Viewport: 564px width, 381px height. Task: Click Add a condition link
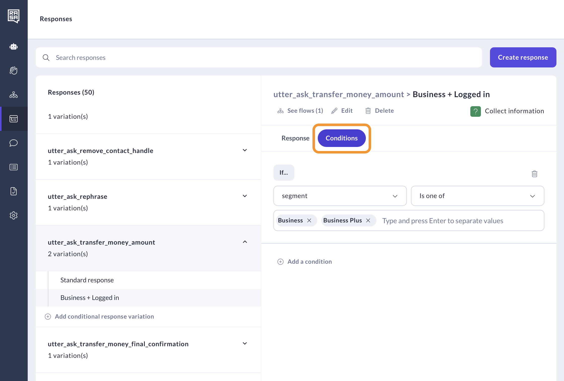click(x=309, y=262)
